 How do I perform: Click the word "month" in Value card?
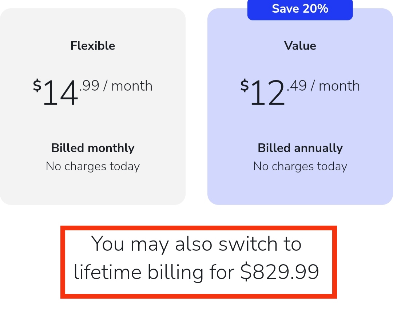pos(339,86)
